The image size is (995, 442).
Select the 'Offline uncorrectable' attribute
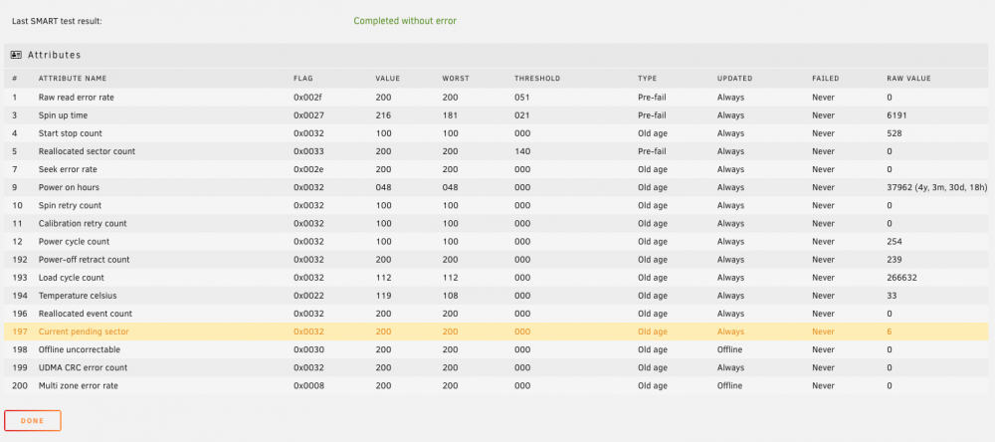point(80,349)
